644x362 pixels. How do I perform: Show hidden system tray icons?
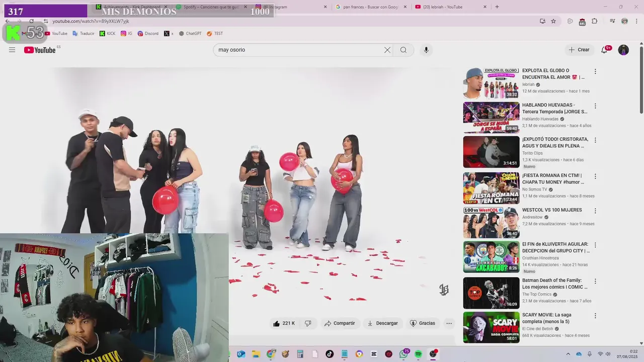[568, 354]
